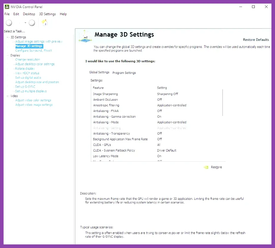Open Adjust desktop size and position
Viewport: 275px width, 248px height.
tap(37, 82)
